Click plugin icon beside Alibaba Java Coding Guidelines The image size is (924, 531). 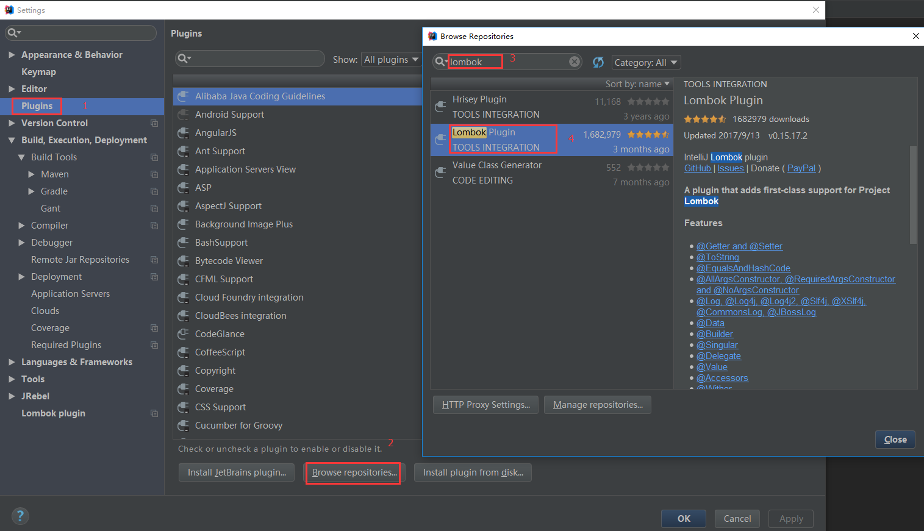click(x=183, y=96)
